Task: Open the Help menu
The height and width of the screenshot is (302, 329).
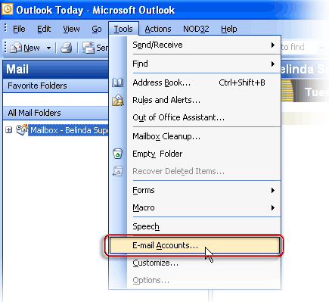Action: coord(229,29)
